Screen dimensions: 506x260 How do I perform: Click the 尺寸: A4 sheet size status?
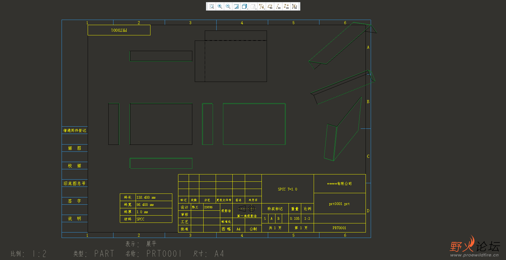(209, 254)
